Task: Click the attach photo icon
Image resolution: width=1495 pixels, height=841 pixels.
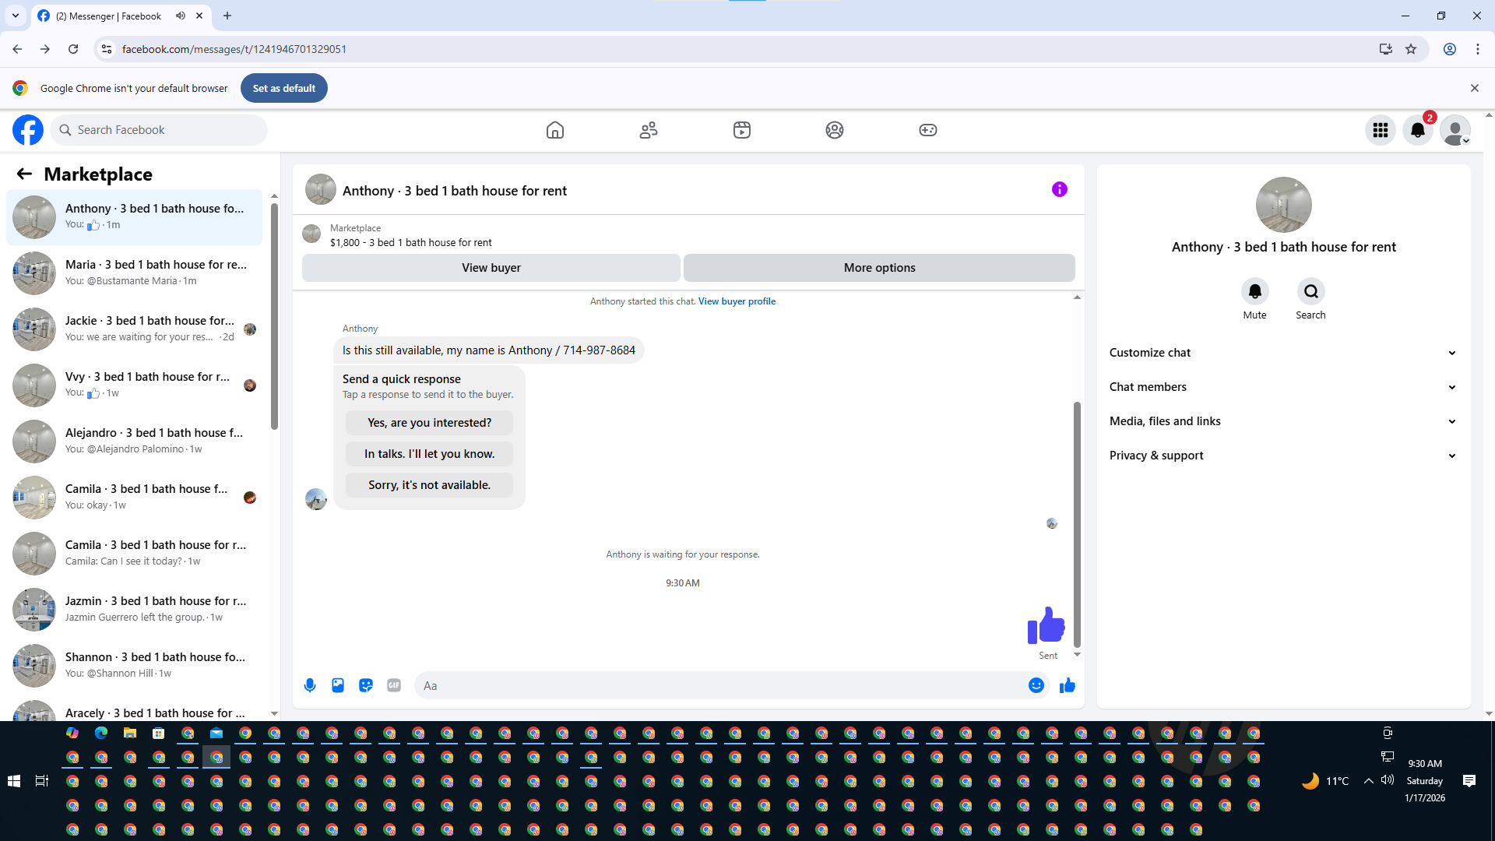Action: tap(338, 685)
